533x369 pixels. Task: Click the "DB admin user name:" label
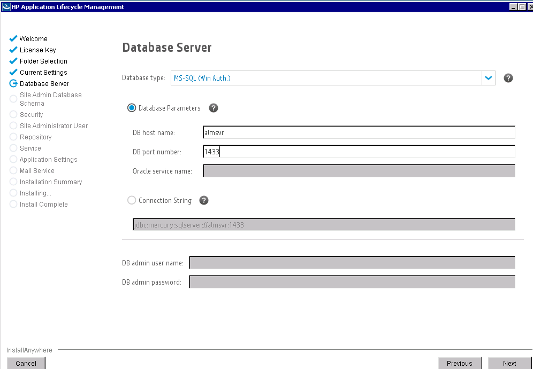pos(153,263)
